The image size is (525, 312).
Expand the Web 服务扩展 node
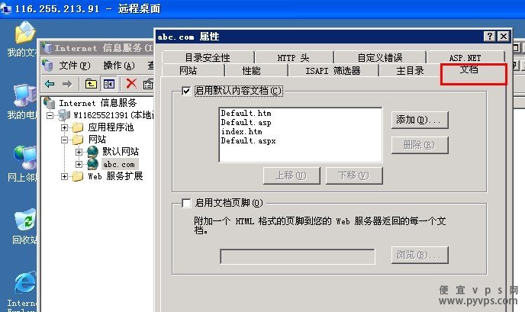[64, 176]
